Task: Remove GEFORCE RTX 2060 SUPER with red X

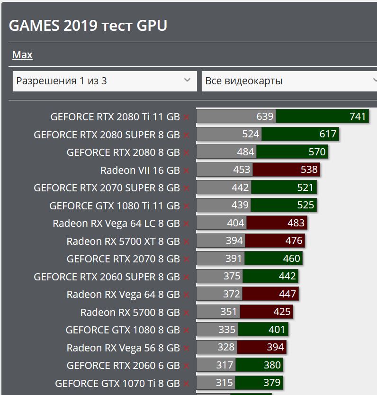Action: pos(187,277)
